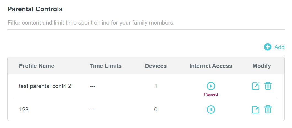Pause internet access for profile 123

point(211,110)
